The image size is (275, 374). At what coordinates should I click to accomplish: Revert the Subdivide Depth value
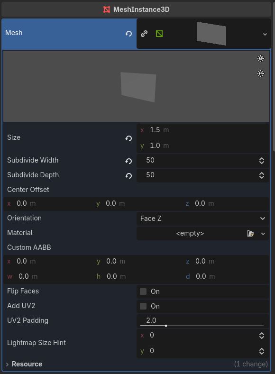tap(128, 176)
